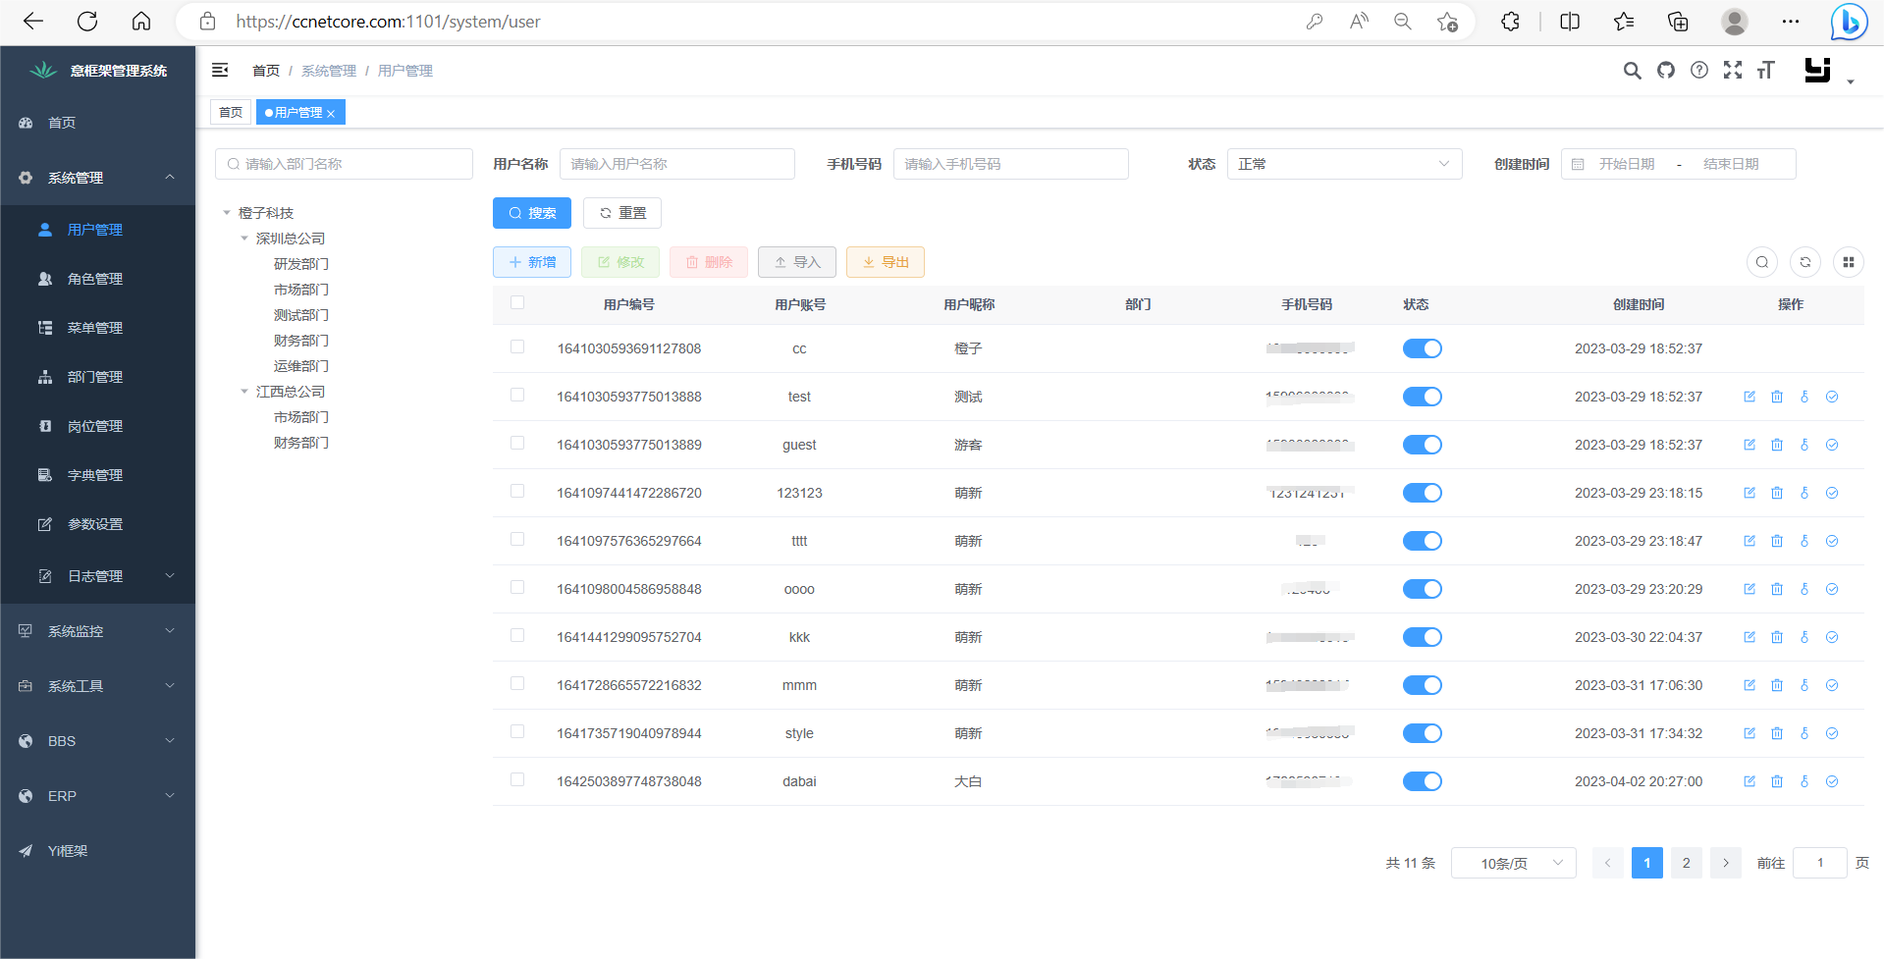Click the 用户名称 input field
The width and height of the screenshot is (1884, 959).
click(676, 164)
